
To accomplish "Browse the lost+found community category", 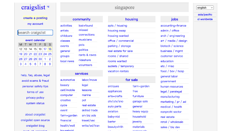I will (x=86, y=26).
